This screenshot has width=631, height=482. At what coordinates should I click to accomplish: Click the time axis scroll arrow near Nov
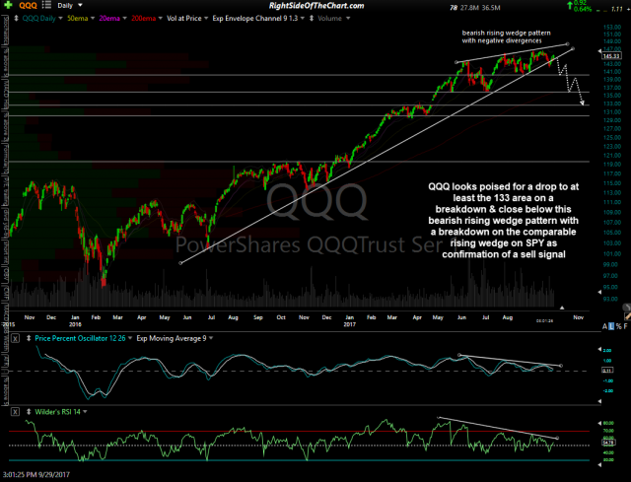point(562,308)
